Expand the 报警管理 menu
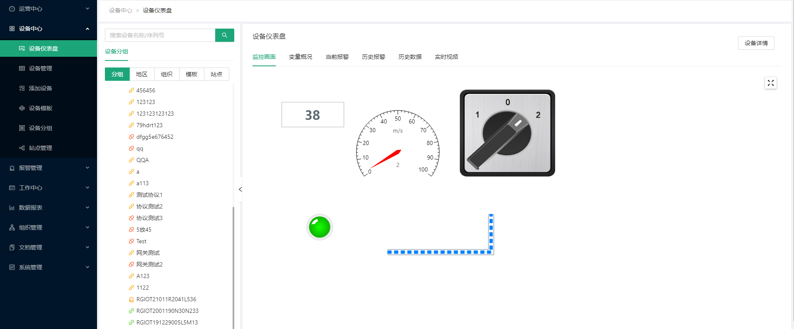Screen dimensions: 794x329 [48, 168]
